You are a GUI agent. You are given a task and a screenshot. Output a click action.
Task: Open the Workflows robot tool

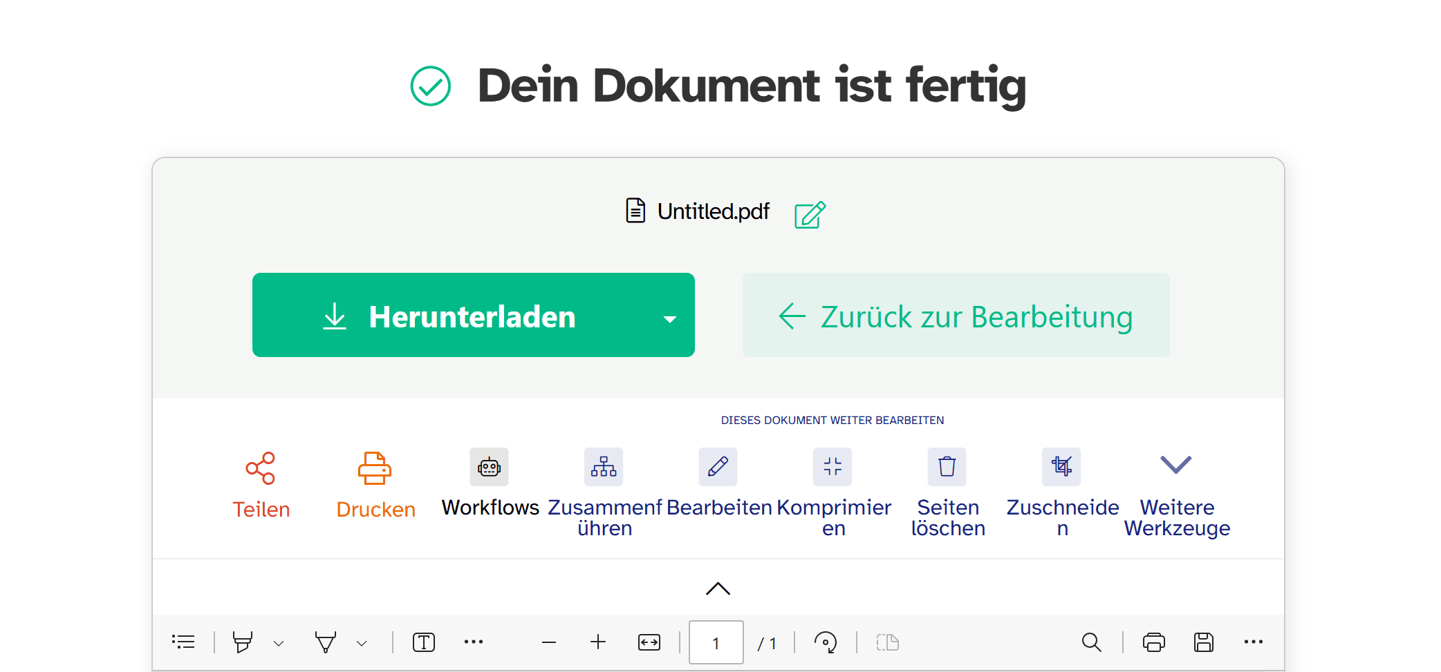pos(489,468)
